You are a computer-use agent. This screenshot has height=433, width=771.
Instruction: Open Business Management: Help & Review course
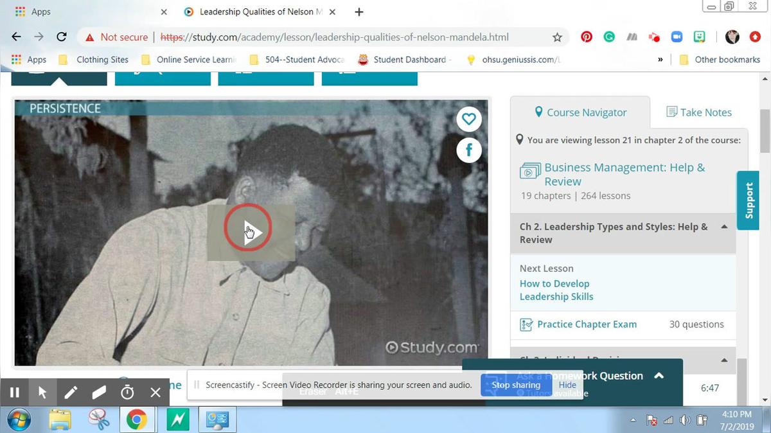[x=625, y=174]
